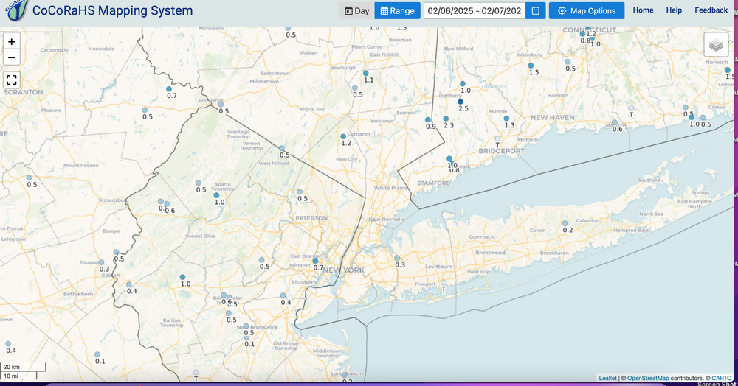This screenshot has width=738, height=386.
Task: Click the 0.7 marker near East Orange
Action: (315, 261)
